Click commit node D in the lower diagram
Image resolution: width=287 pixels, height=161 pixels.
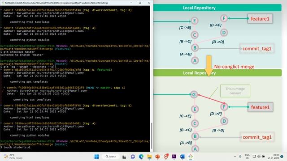pos(224,121)
